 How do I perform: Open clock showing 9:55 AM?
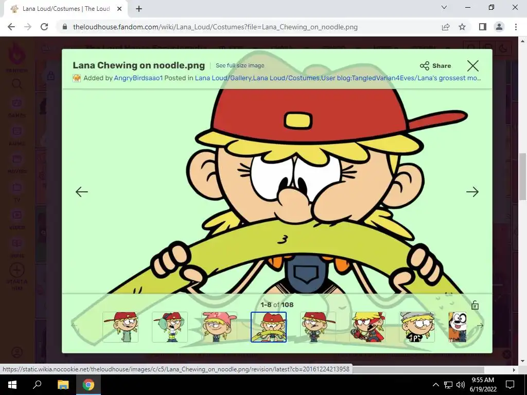coord(483,385)
